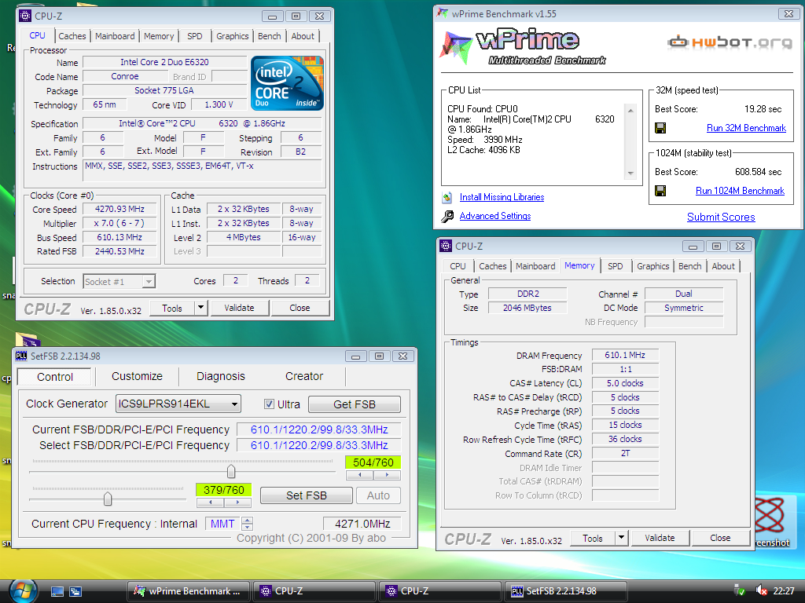The image size is (805, 603).
Task: Click the Auto button in SetFSB
Action: (x=378, y=496)
